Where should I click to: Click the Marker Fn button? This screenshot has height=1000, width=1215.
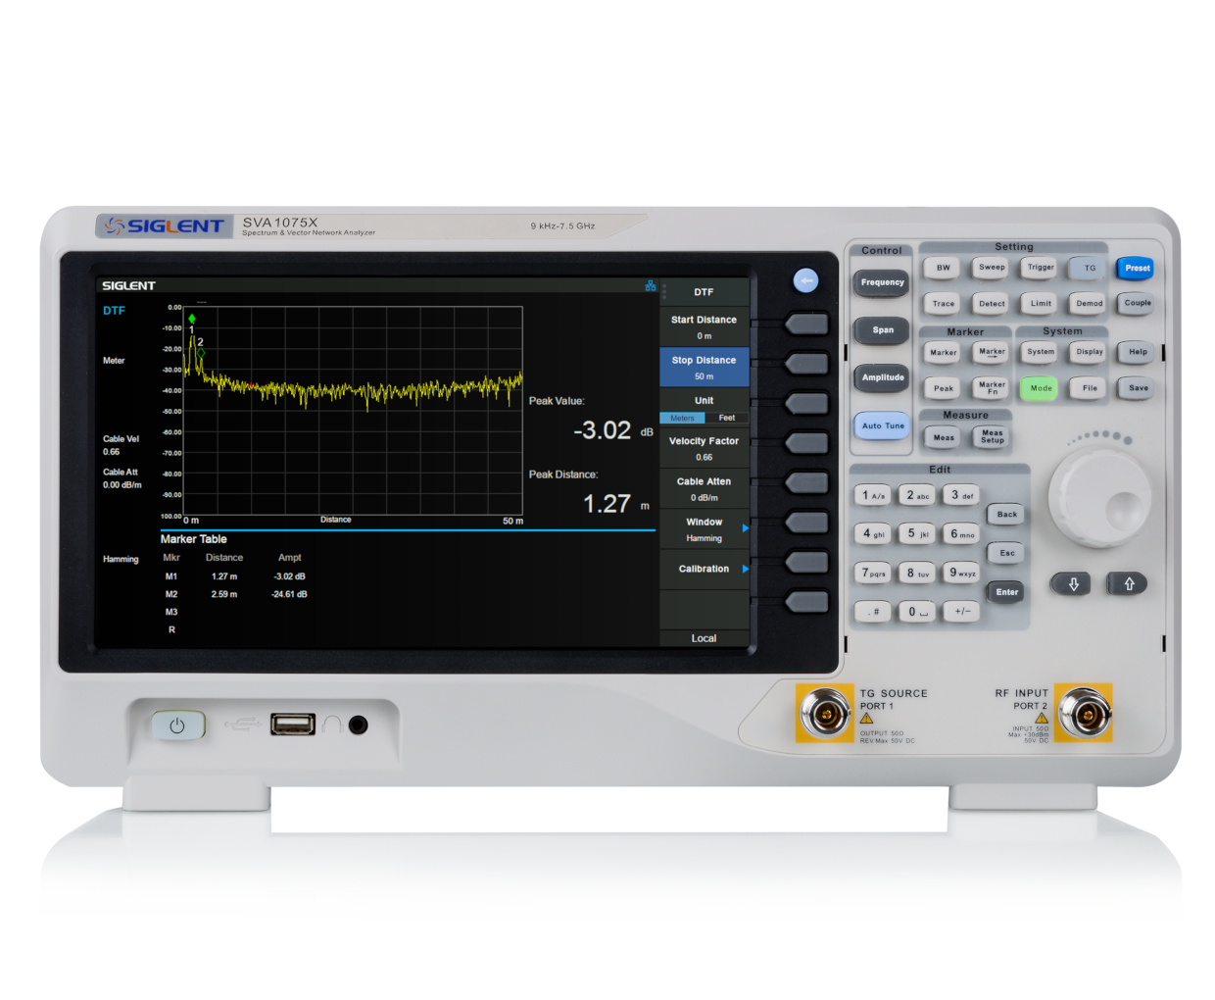tap(992, 388)
